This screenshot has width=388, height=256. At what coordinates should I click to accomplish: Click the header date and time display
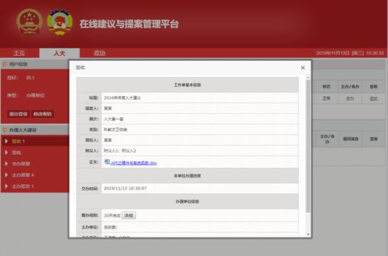pyautogui.click(x=350, y=53)
